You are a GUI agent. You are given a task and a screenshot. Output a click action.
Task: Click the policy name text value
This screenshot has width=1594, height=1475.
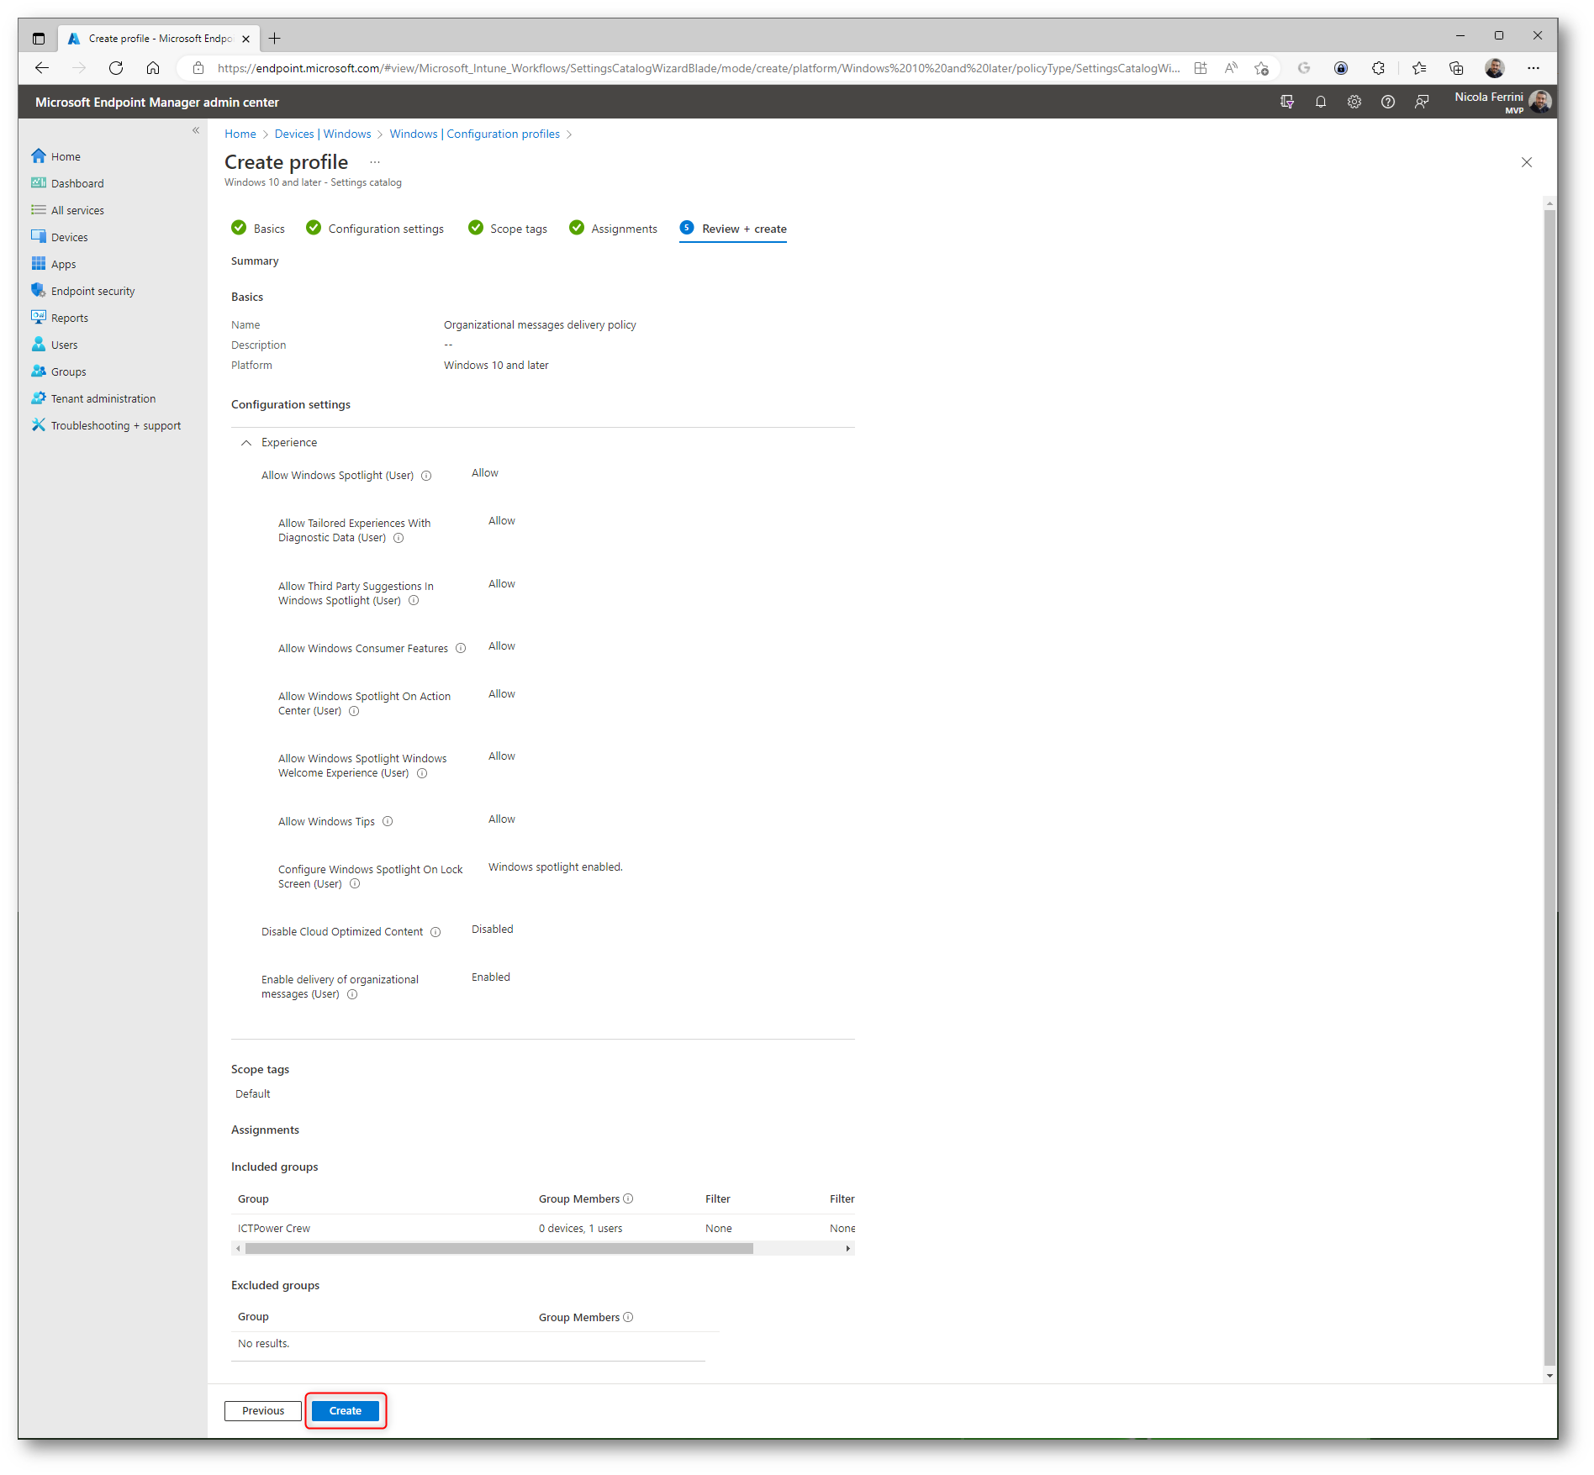pos(540,324)
